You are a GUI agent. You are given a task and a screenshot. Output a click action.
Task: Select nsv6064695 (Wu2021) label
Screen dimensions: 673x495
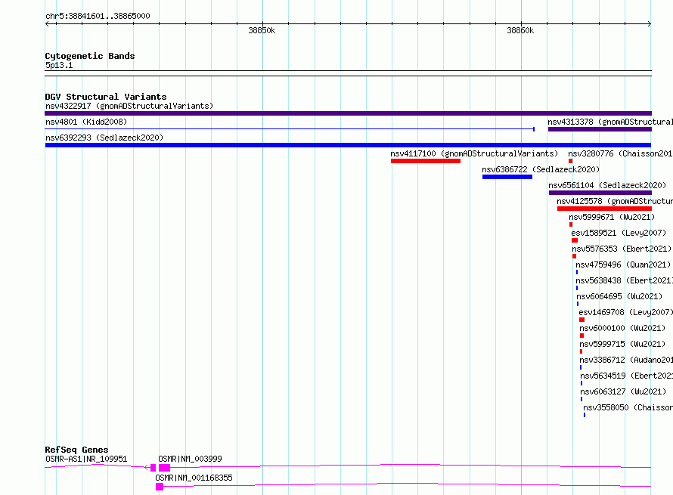tap(619, 296)
